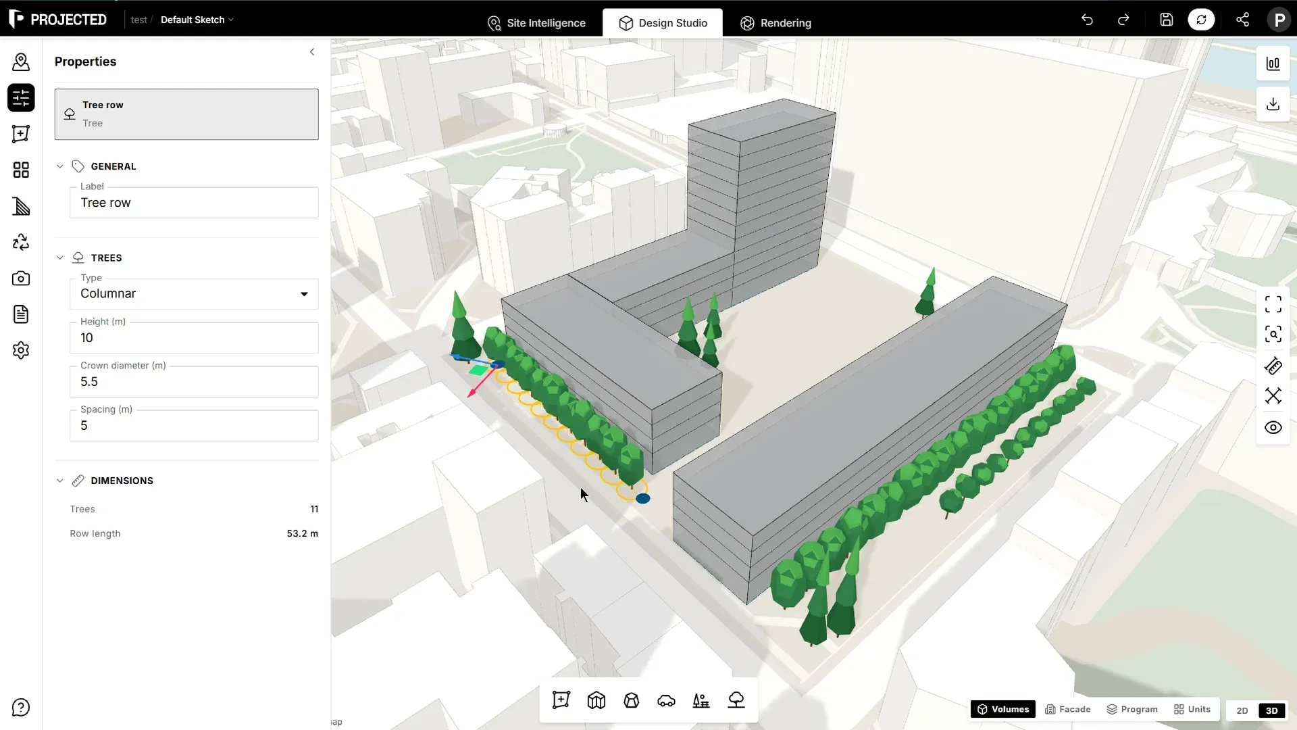Enable Units display mode
The height and width of the screenshot is (730, 1297).
click(1192, 709)
